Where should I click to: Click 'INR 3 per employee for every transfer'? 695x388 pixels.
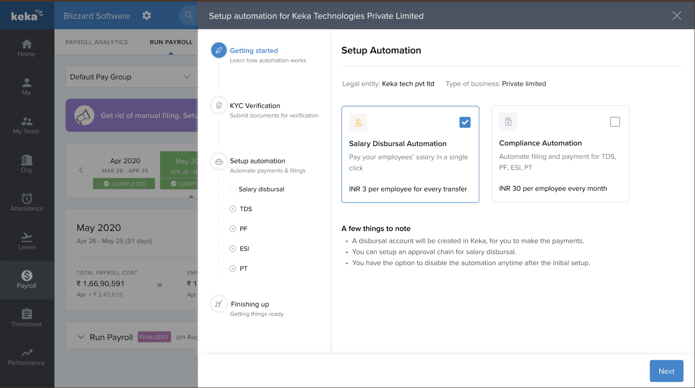click(408, 189)
